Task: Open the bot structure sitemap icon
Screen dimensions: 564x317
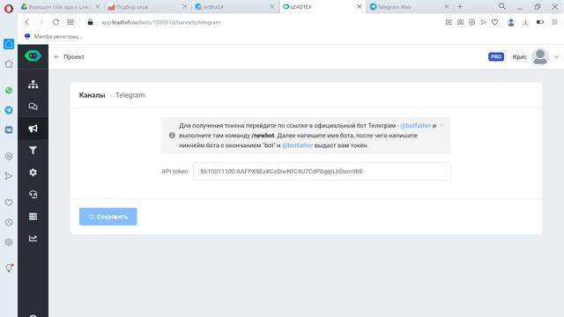Action: pos(33,85)
